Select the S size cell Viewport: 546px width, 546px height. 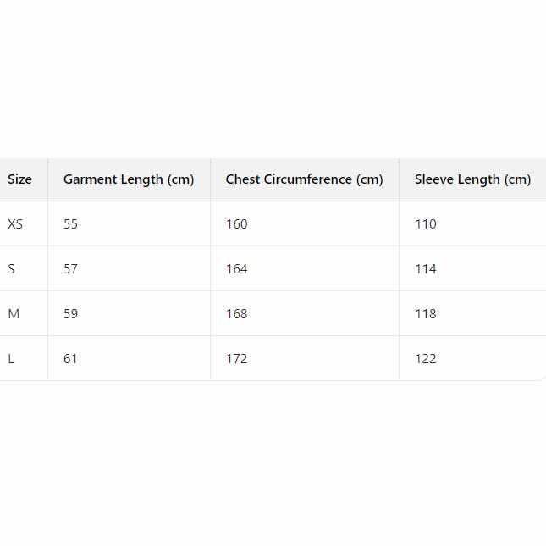11,269
